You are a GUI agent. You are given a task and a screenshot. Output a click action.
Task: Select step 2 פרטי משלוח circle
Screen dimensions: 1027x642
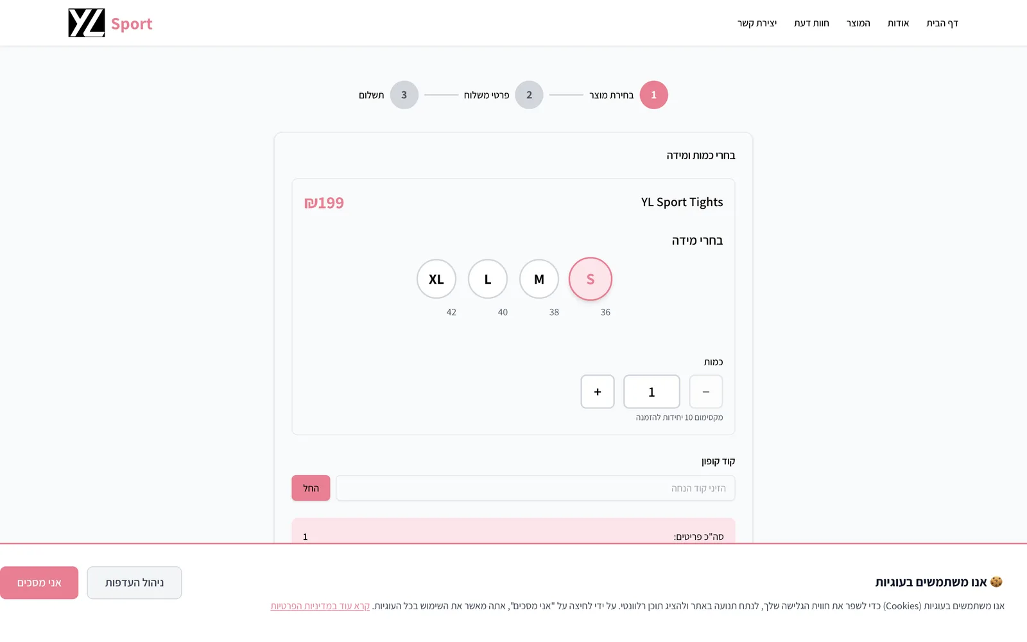click(x=529, y=95)
